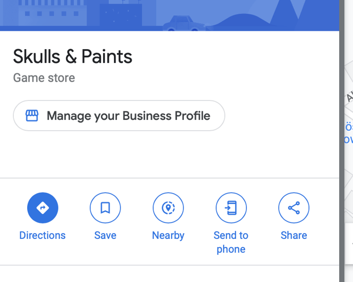Viewport: 353px width, 282px height.
Task: Click the blue place label on the map edge
Action: (349, 133)
